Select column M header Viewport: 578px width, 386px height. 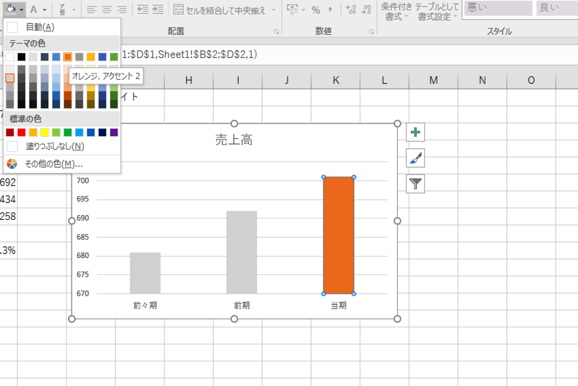tap(433, 80)
